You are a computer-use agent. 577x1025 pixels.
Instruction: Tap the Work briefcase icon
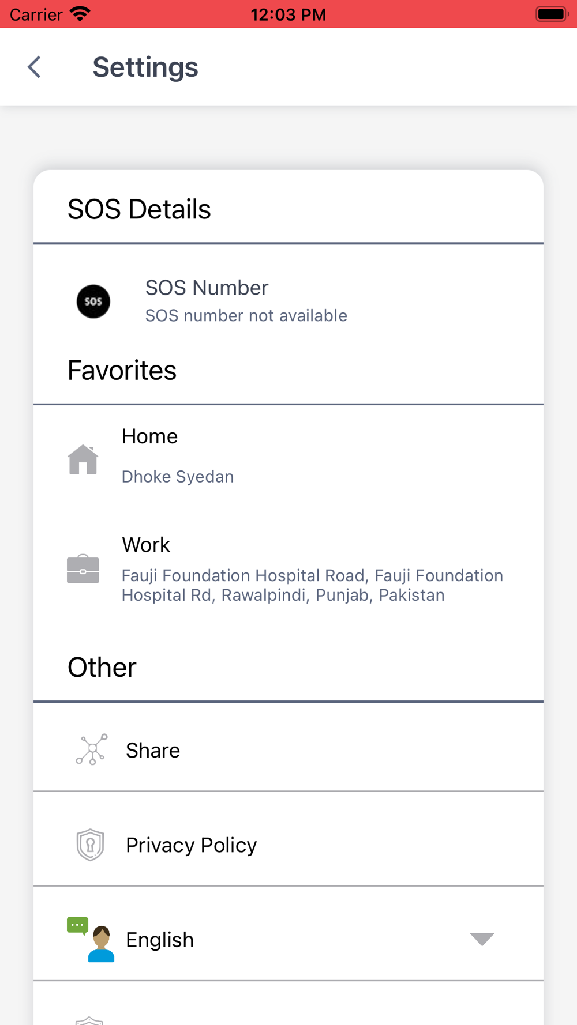(x=83, y=569)
